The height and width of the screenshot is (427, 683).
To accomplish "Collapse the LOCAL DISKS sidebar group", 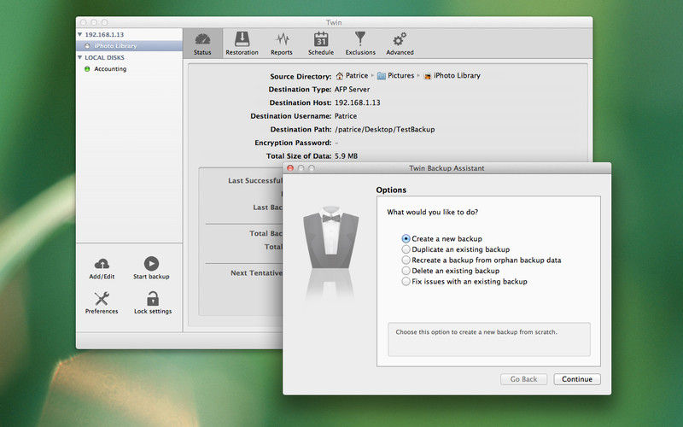I will [x=79, y=57].
